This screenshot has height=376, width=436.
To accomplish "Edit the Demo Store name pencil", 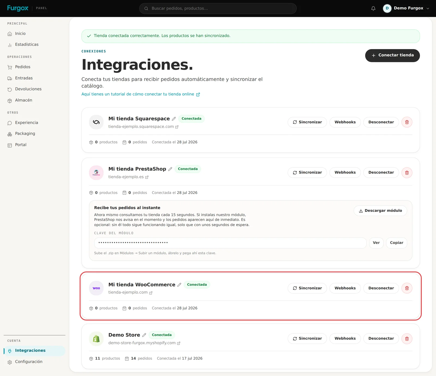I will (144, 335).
